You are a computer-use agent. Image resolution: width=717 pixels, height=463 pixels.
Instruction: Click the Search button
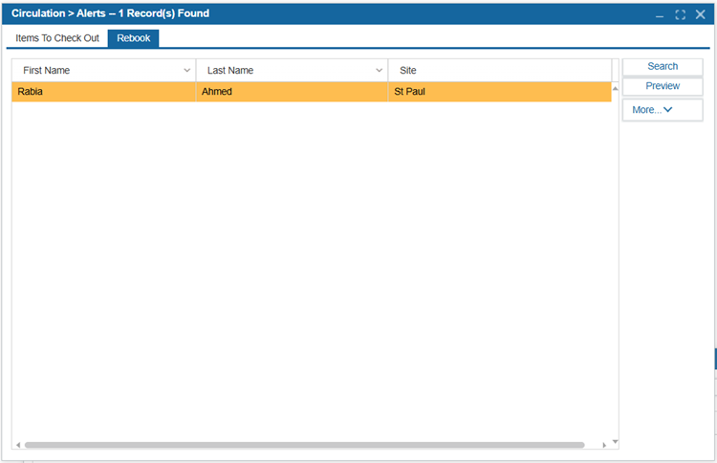point(663,67)
